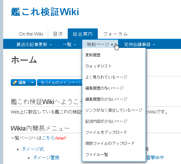Select the 総合案内 tab
This screenshot has width=181, height=164.
83,34
